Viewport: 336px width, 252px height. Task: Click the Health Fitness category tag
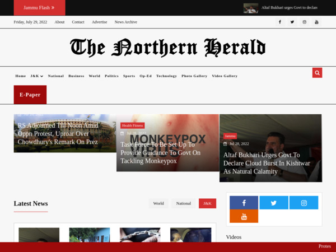[x=132, y=125]
